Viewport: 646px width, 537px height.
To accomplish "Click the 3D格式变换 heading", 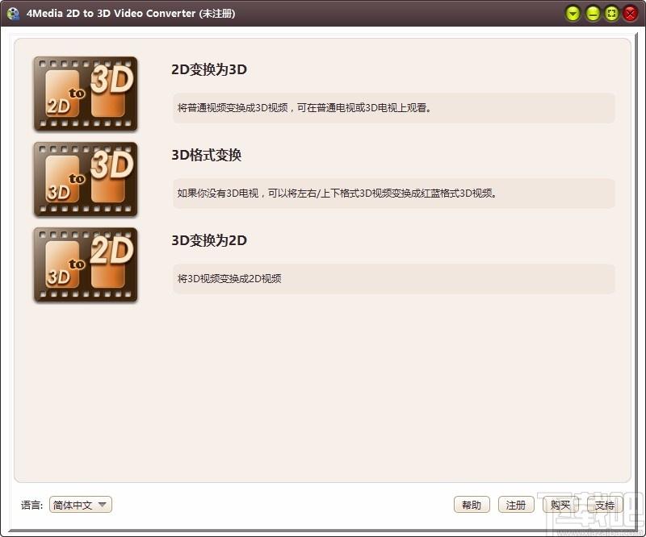I will tap(207, 155).
